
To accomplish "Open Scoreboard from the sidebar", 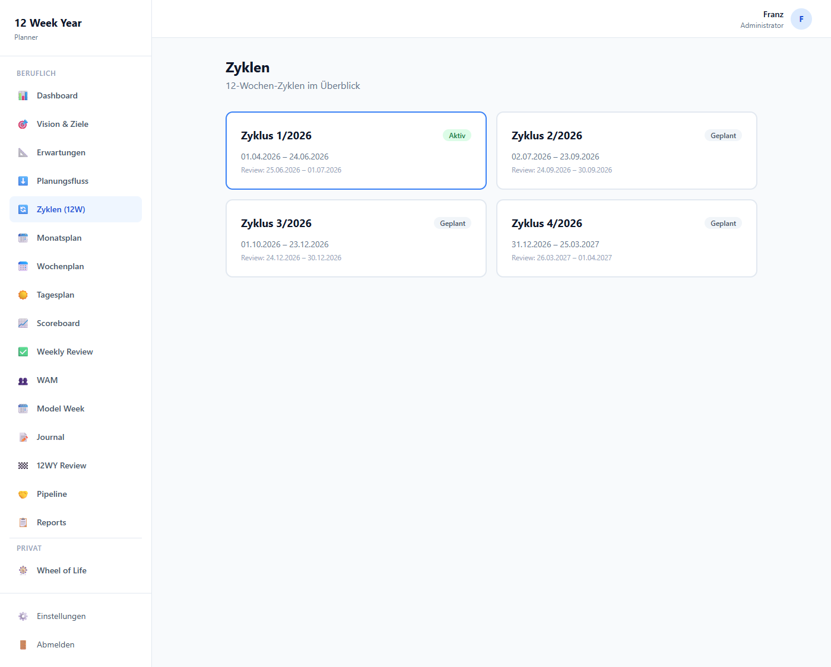I will (58, 324).
